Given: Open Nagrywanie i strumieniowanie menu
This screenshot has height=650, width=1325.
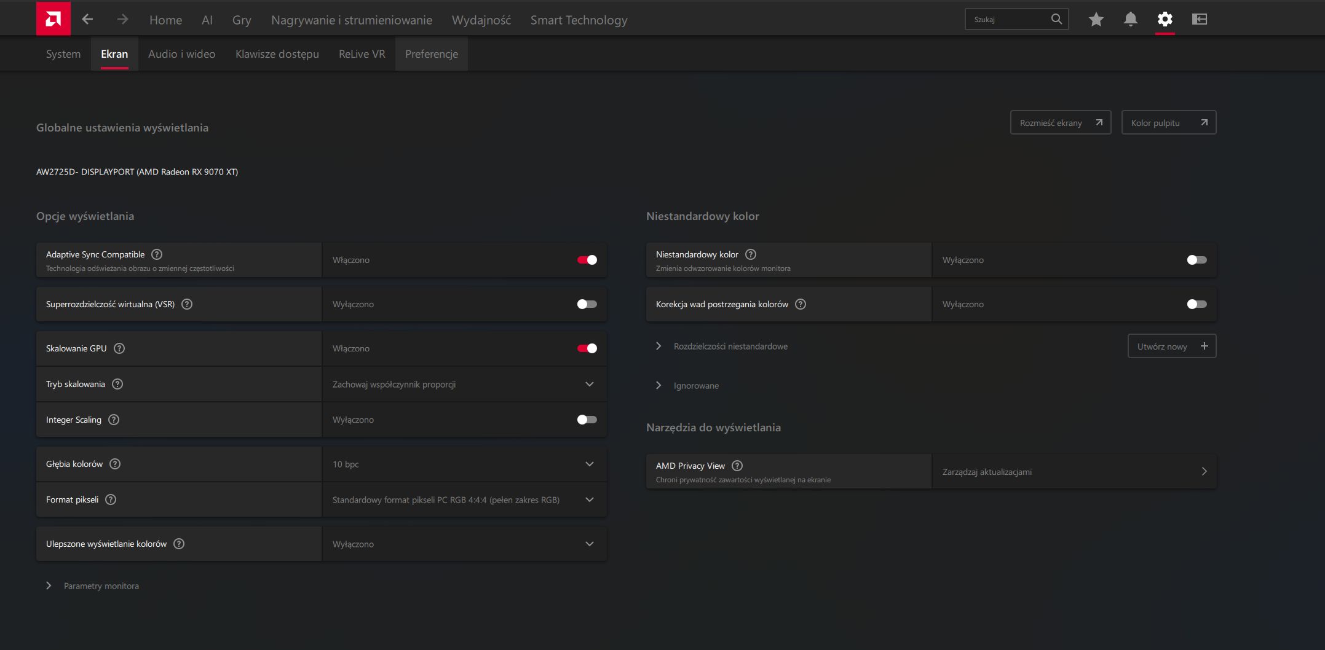Looking at the screenshot, I should 352,20.
